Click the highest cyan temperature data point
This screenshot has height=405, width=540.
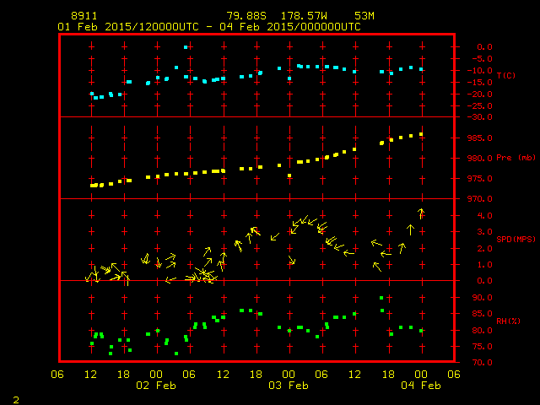tap(186, 47)
